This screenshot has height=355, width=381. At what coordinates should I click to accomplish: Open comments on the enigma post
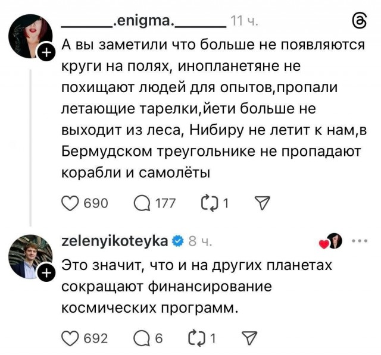[x=143, y=204]
